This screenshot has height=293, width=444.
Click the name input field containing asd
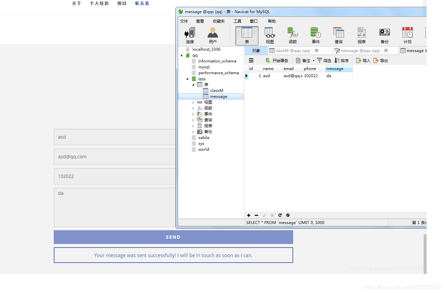pyautogui.click(x=115, y=137)
